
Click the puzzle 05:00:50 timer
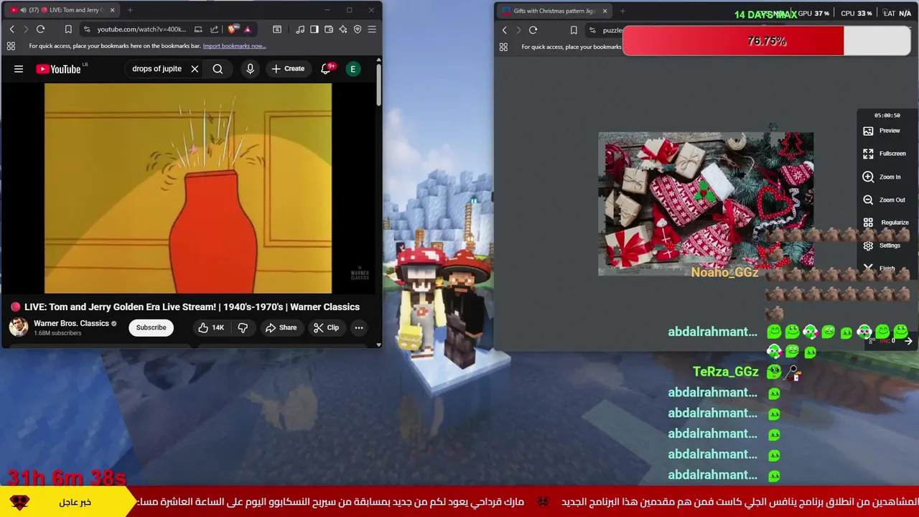[887, 115]
